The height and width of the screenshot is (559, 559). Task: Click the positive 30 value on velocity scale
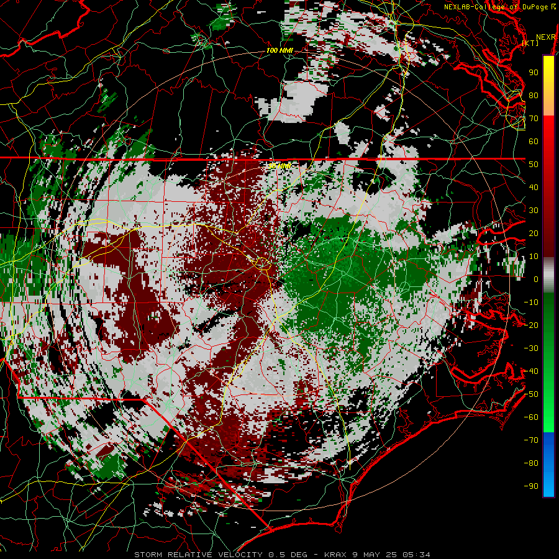[x=534, y=211]
